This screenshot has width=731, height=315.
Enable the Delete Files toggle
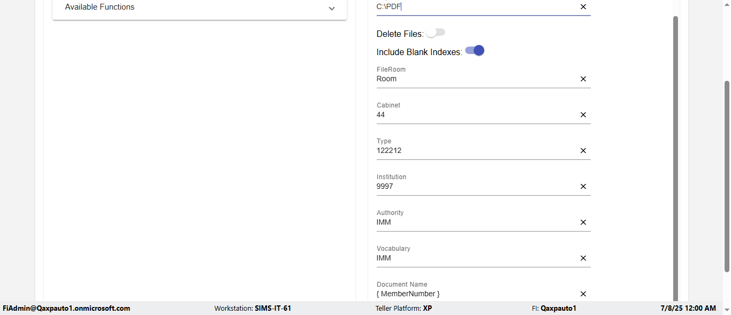click(x=436, y=33)
